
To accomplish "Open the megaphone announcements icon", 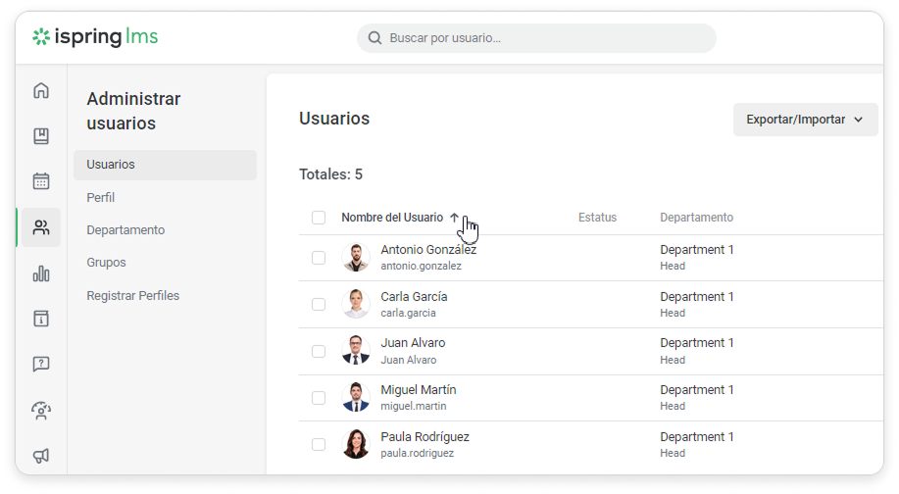I will pos(41,455).
